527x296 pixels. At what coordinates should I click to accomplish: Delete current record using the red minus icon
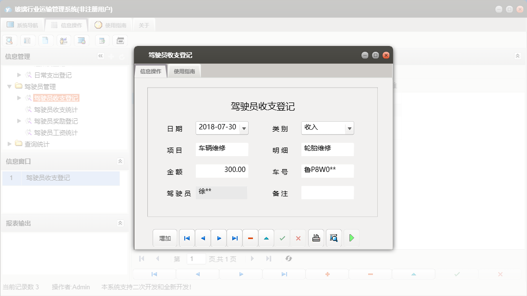(250, 238)
